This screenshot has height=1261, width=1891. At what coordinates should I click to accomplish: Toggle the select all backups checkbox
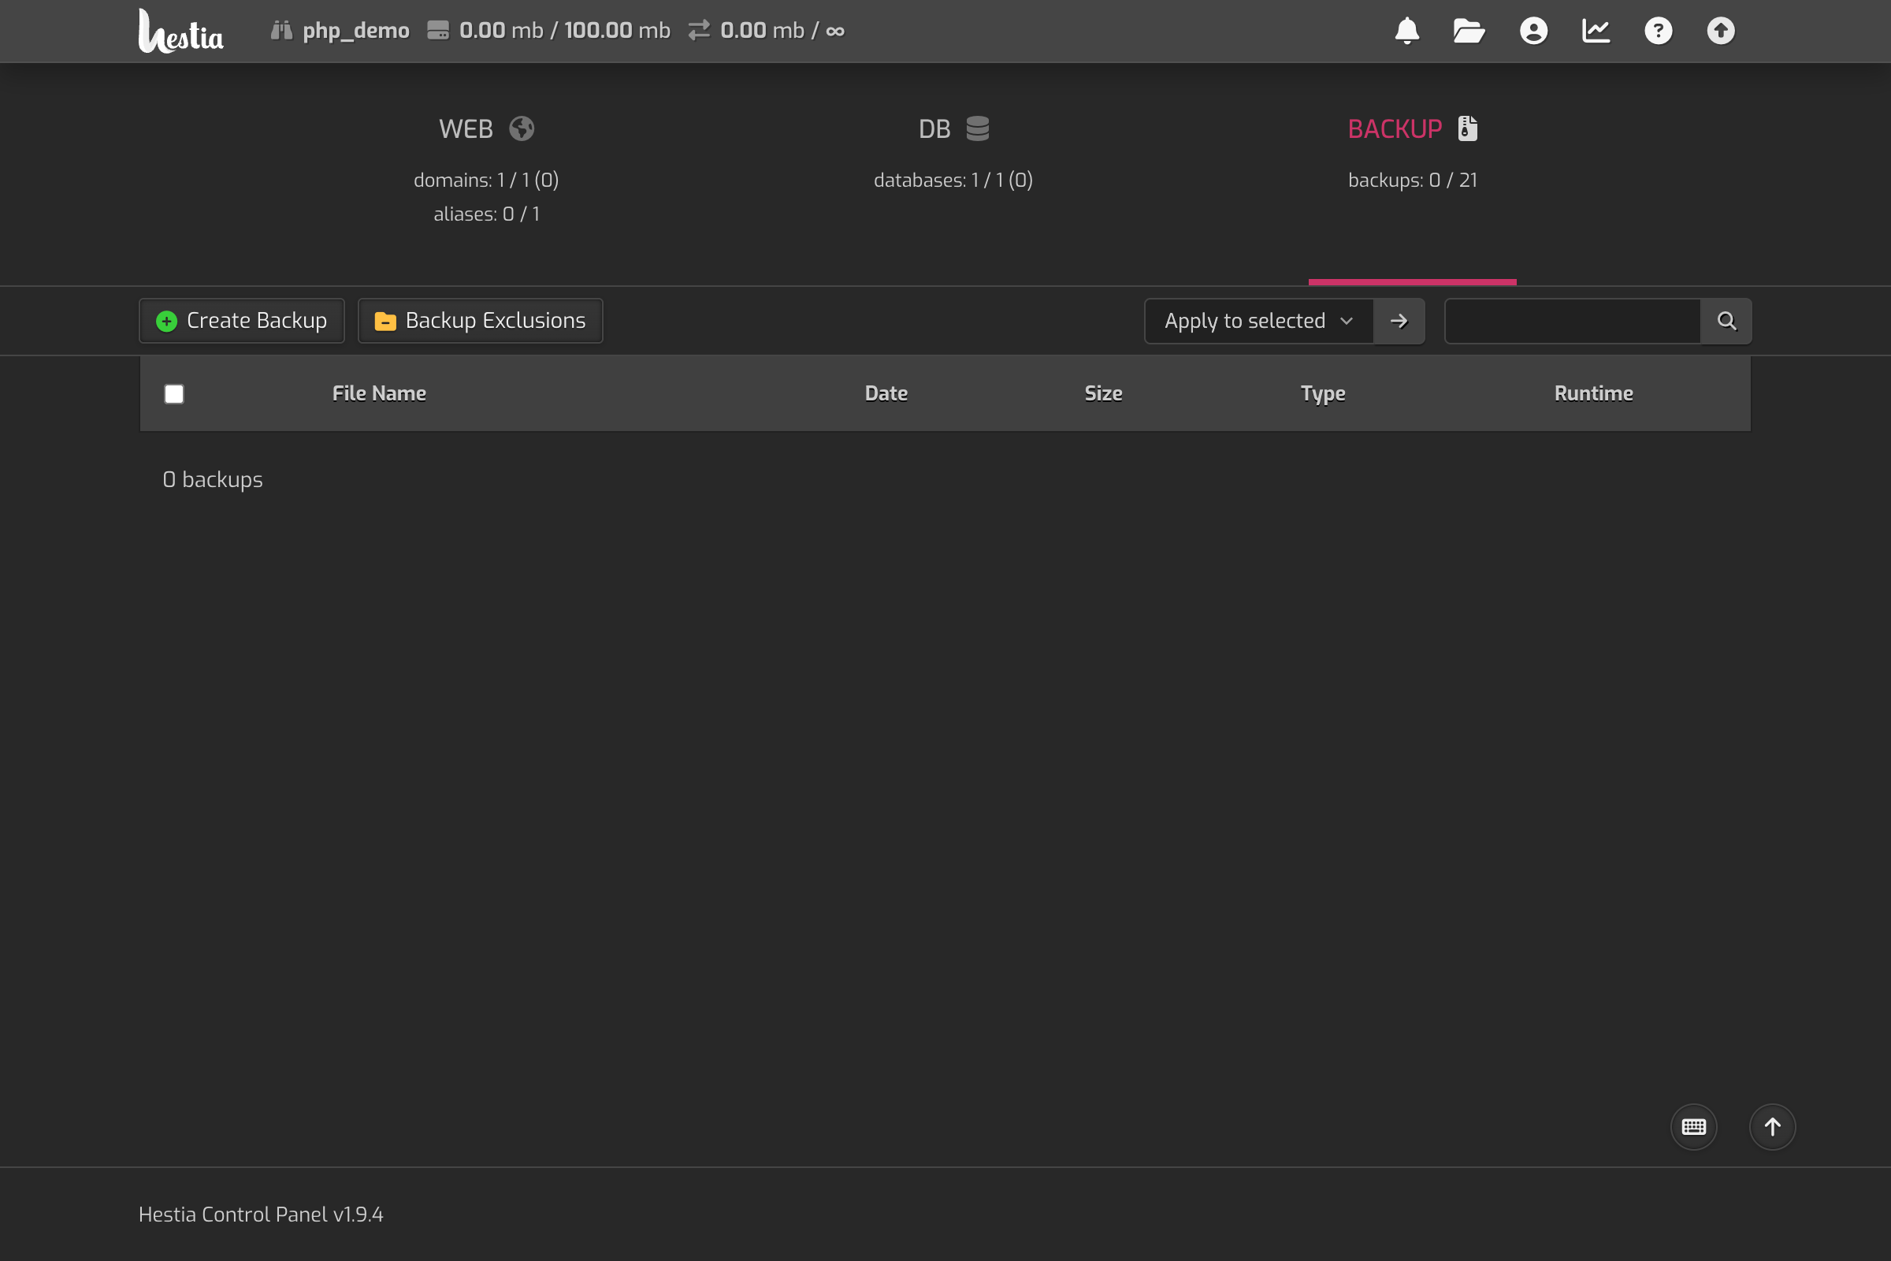pos(173,393)
